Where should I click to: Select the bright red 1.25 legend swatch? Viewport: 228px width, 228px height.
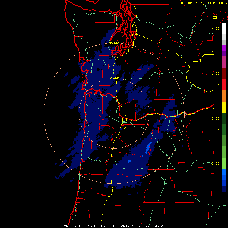pos(224,85)
